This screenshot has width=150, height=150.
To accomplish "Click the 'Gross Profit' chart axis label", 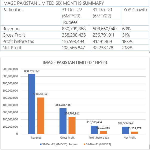I will tap(67, 138).
